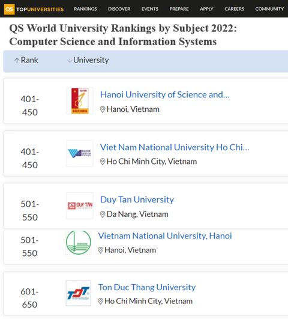Open the Duy Tan University link
This screenshot has width=288, height=319.
(x=137, y=199)
